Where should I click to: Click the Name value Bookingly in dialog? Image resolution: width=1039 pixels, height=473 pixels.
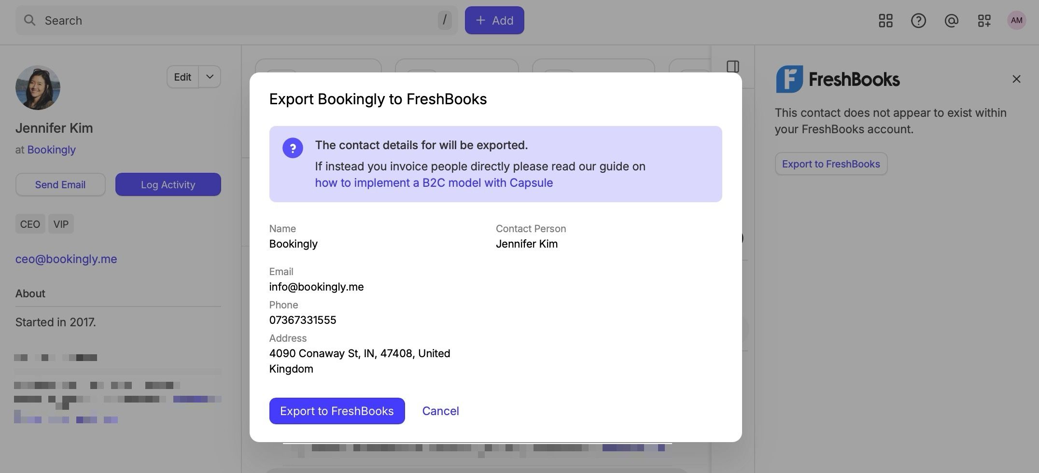coord(293,244)
